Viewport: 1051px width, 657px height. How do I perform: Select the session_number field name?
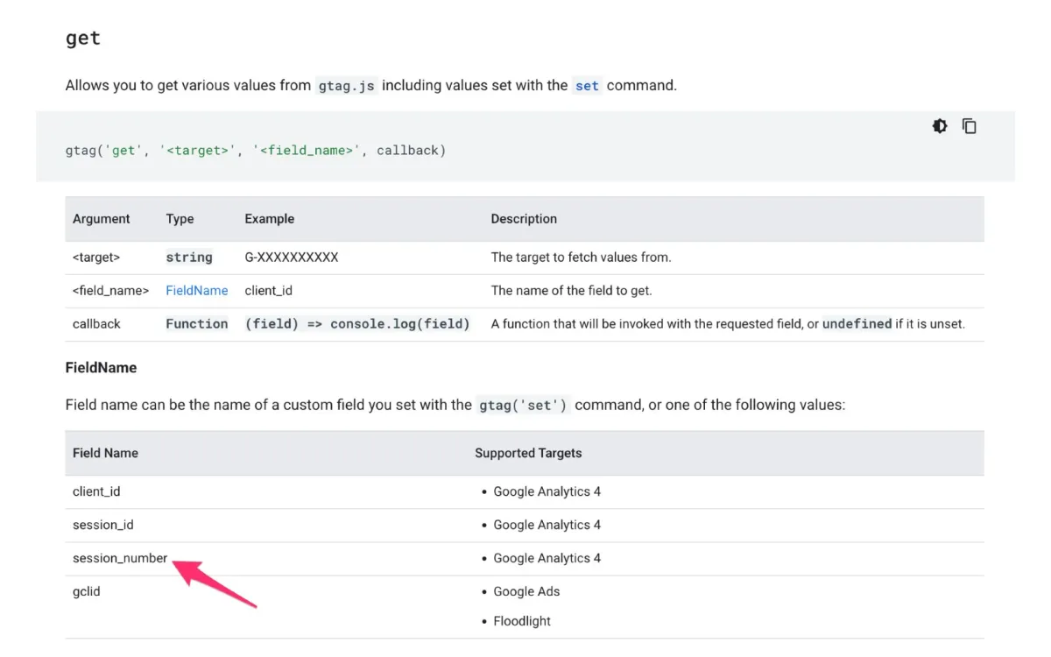pyautogui.click(x=120, y=558)
